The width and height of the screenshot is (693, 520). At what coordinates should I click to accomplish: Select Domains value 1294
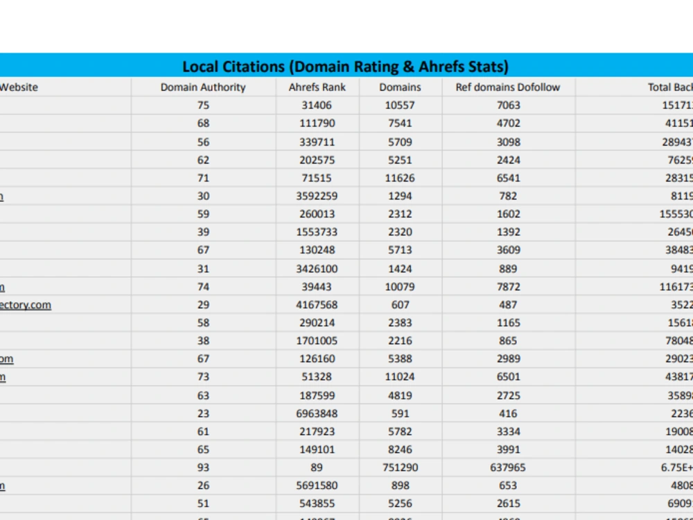(400, 196)
